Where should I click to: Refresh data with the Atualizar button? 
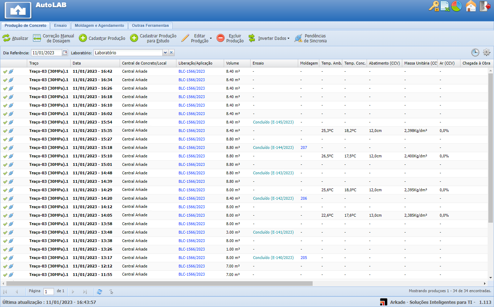(x=15, y=38)
